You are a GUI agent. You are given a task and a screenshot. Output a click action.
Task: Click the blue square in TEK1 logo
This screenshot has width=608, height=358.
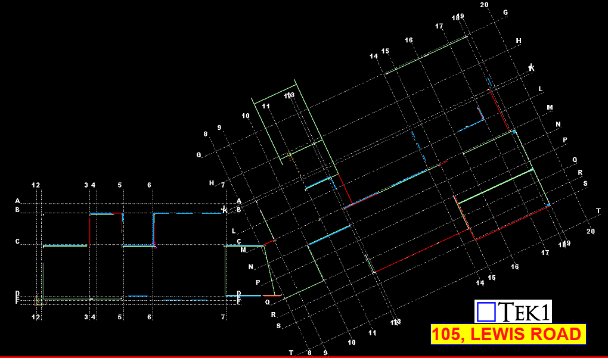coord(486,312)
